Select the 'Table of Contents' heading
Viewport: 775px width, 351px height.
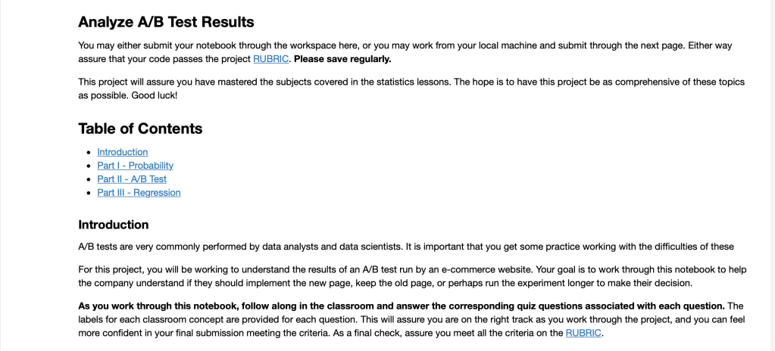pyautogui.click(x=140, y=129)
